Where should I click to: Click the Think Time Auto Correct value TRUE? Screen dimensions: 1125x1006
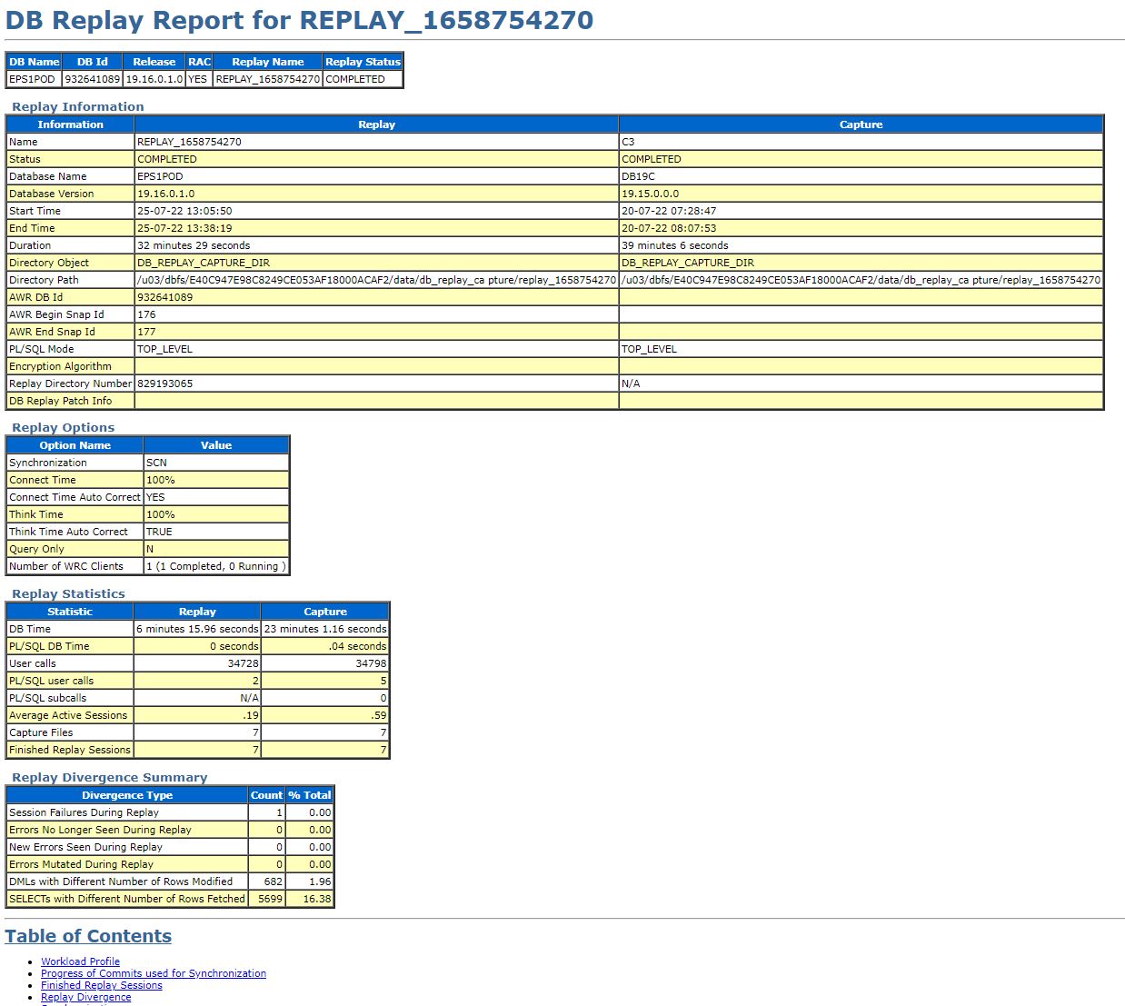159,531
